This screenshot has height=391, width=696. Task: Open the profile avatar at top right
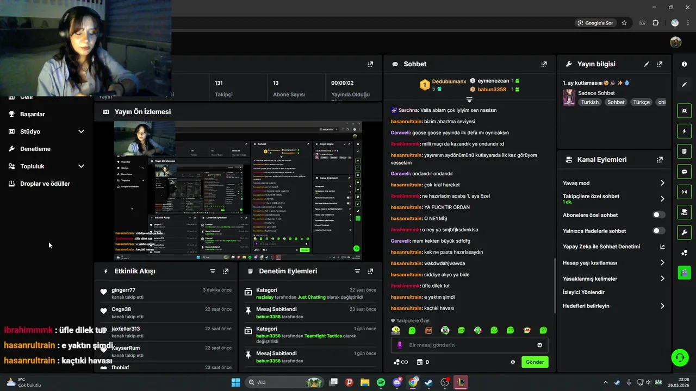(676, 42)
